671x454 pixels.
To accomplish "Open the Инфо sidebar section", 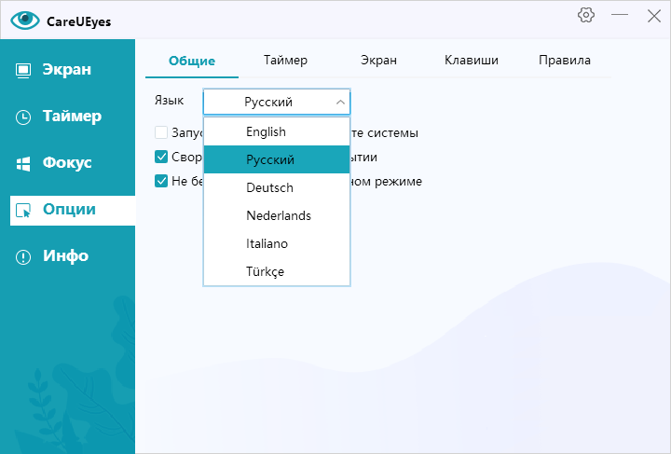I will pos(73,256).
